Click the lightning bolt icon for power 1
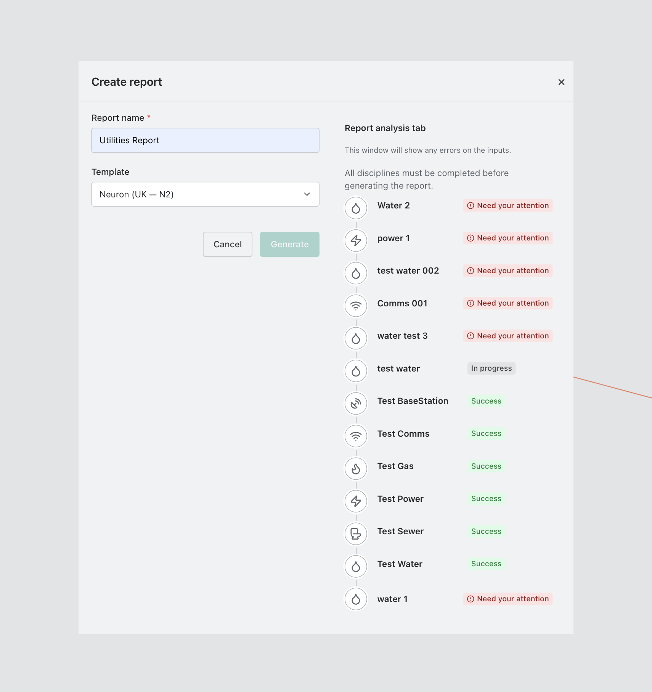 click(x=356, y=240)
